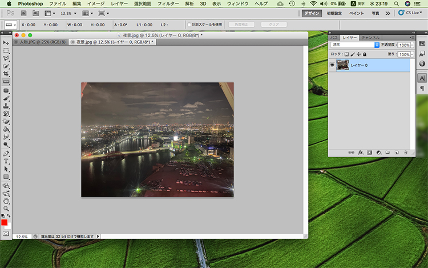The image size is (428, 268).
Task: Select the 3D Camera Orbit tool
Action: coord(6,193)
